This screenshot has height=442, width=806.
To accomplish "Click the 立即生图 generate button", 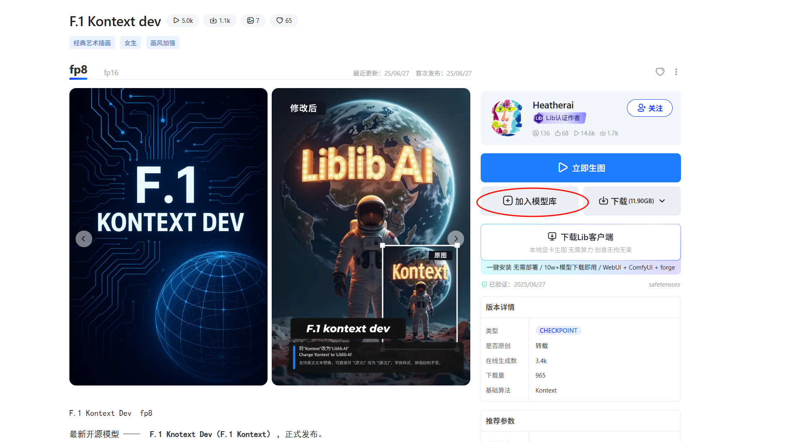I will [x=580, y=168].
